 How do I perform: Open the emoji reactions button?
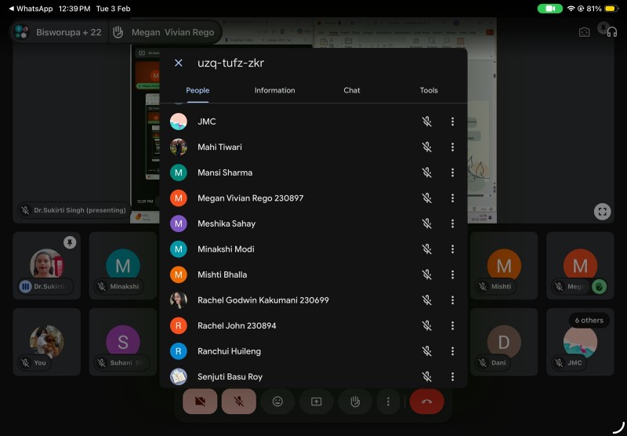[277, 401]
